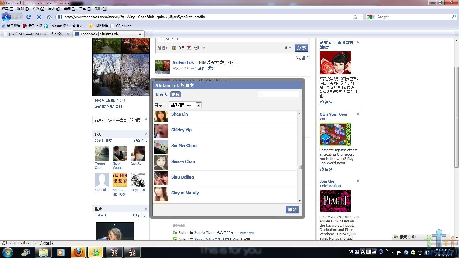
Task: Open 檢視有我的相片 (3) link
Action: 110,100
